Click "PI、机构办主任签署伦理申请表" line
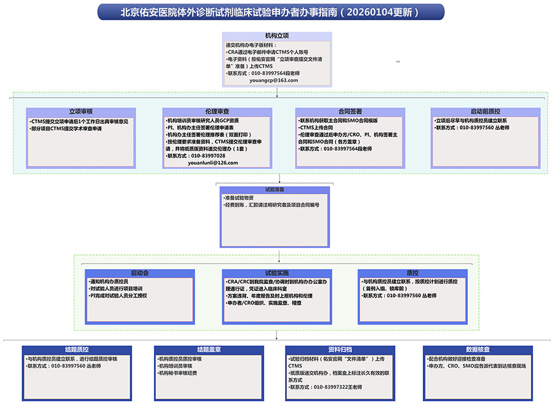 point(199,128)
